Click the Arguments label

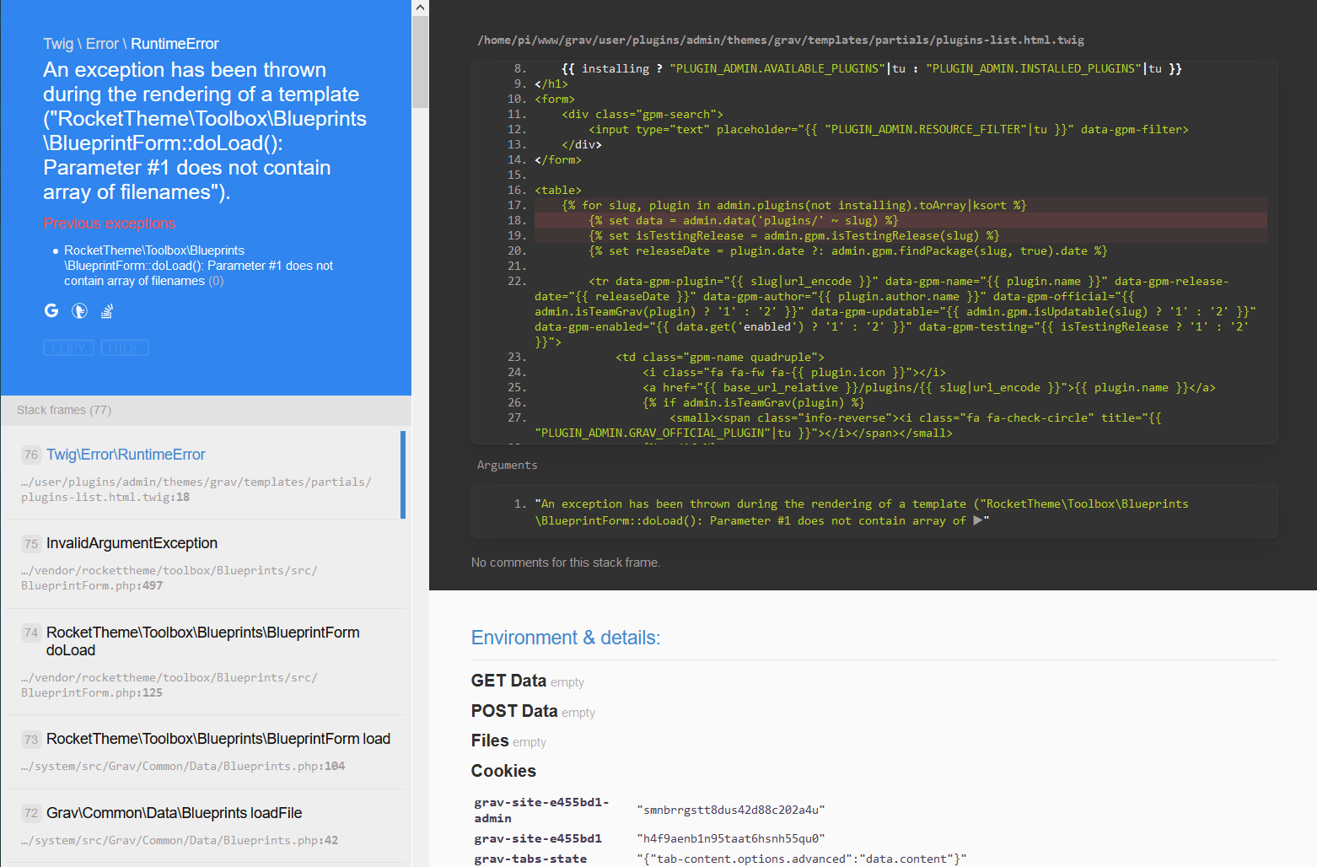point(507,465)
